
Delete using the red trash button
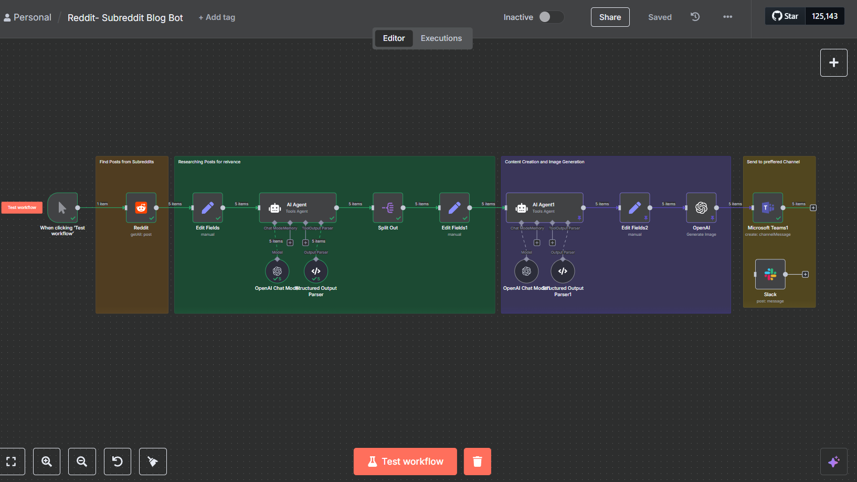(x=477, y=462)
